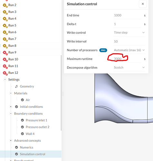Open the Decompose algorithm dropdown
The image size is (153, 161).
click(129, 68)
